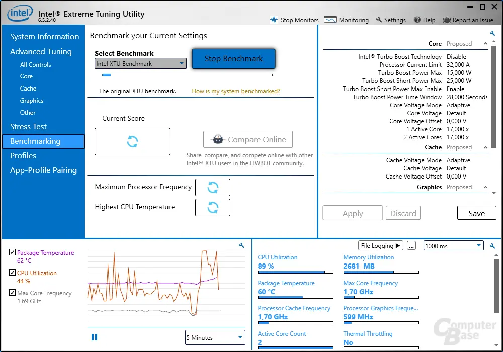Click the Cache Voltage Offset '0,000 V' value
This screenshot has width=503, height=352.
pos(456,177)
